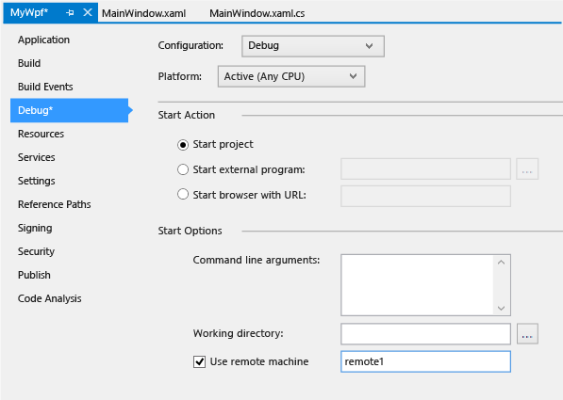Select the Start project radio button

pos(183,144)
